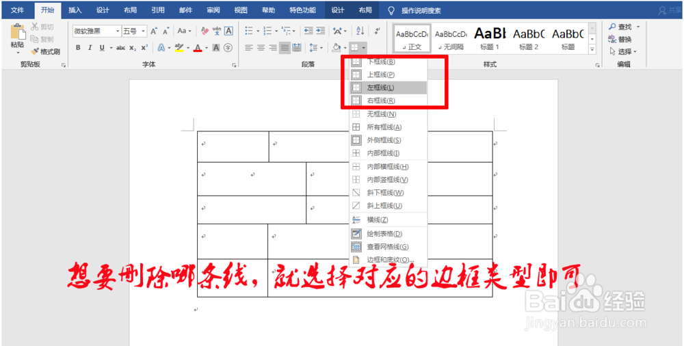
Task: Toggle justify alignment button
Action: pos(285,48)
